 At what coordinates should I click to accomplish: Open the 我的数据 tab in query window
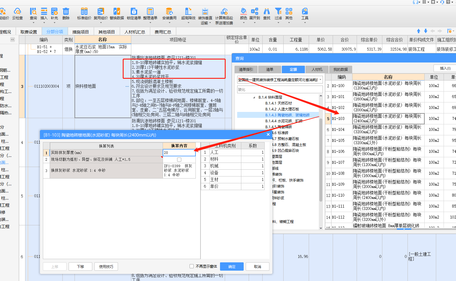pyautogui.click(x=340, y=69)
